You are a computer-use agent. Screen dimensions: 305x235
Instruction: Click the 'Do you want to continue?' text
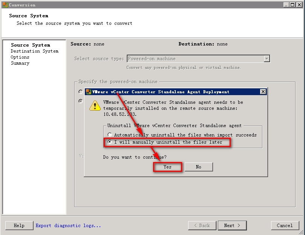135,157
